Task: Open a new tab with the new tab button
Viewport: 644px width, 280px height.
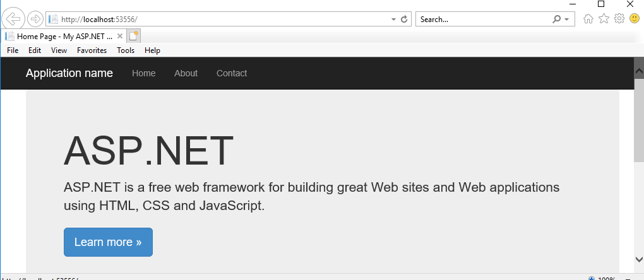Action: (x=133, y=36)
